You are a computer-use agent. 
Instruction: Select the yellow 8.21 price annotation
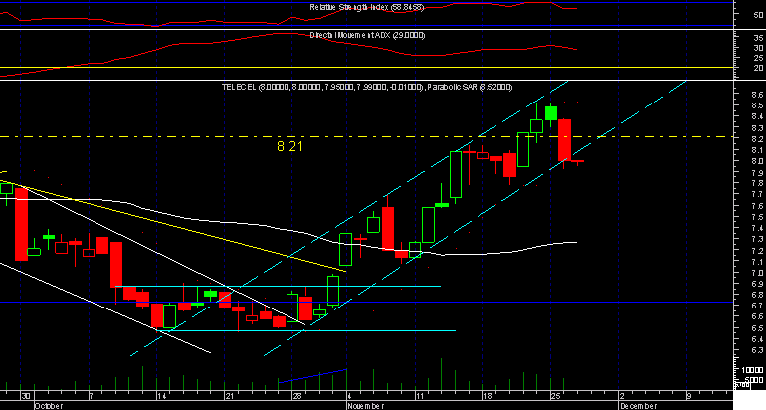[289, 146]
